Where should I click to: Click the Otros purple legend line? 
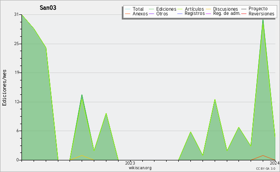(151, 13)
